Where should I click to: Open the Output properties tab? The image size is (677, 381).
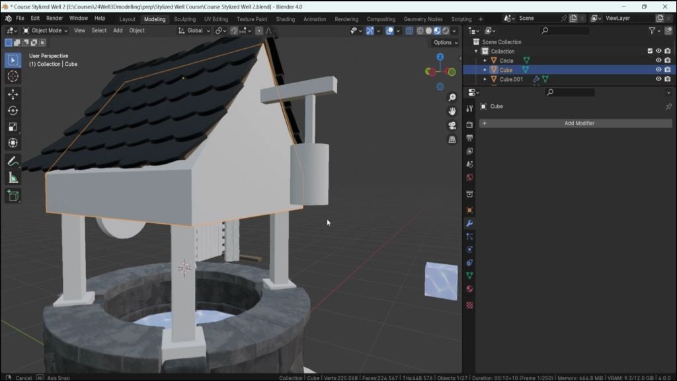click(x=469, y=138)
